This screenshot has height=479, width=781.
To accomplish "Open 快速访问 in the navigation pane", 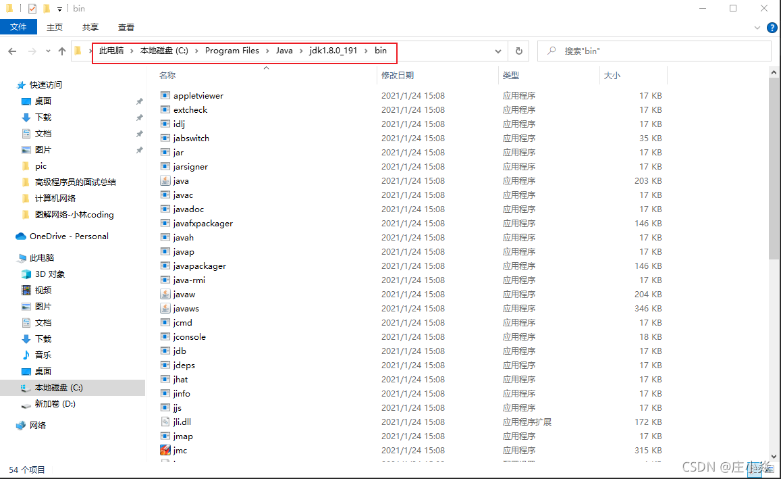I will [46, 84].
